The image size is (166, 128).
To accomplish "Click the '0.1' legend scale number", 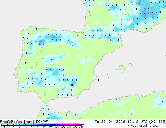I will (x=3, y=127).
